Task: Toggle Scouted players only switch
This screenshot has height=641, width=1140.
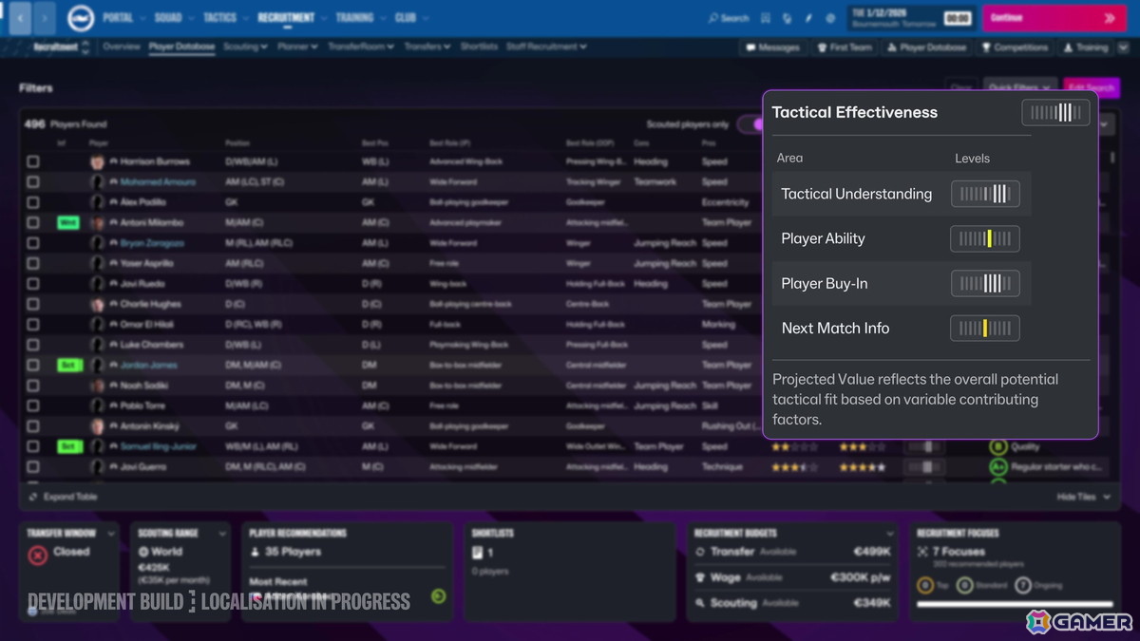Action: pyautogui.click(x=750, y=124)
